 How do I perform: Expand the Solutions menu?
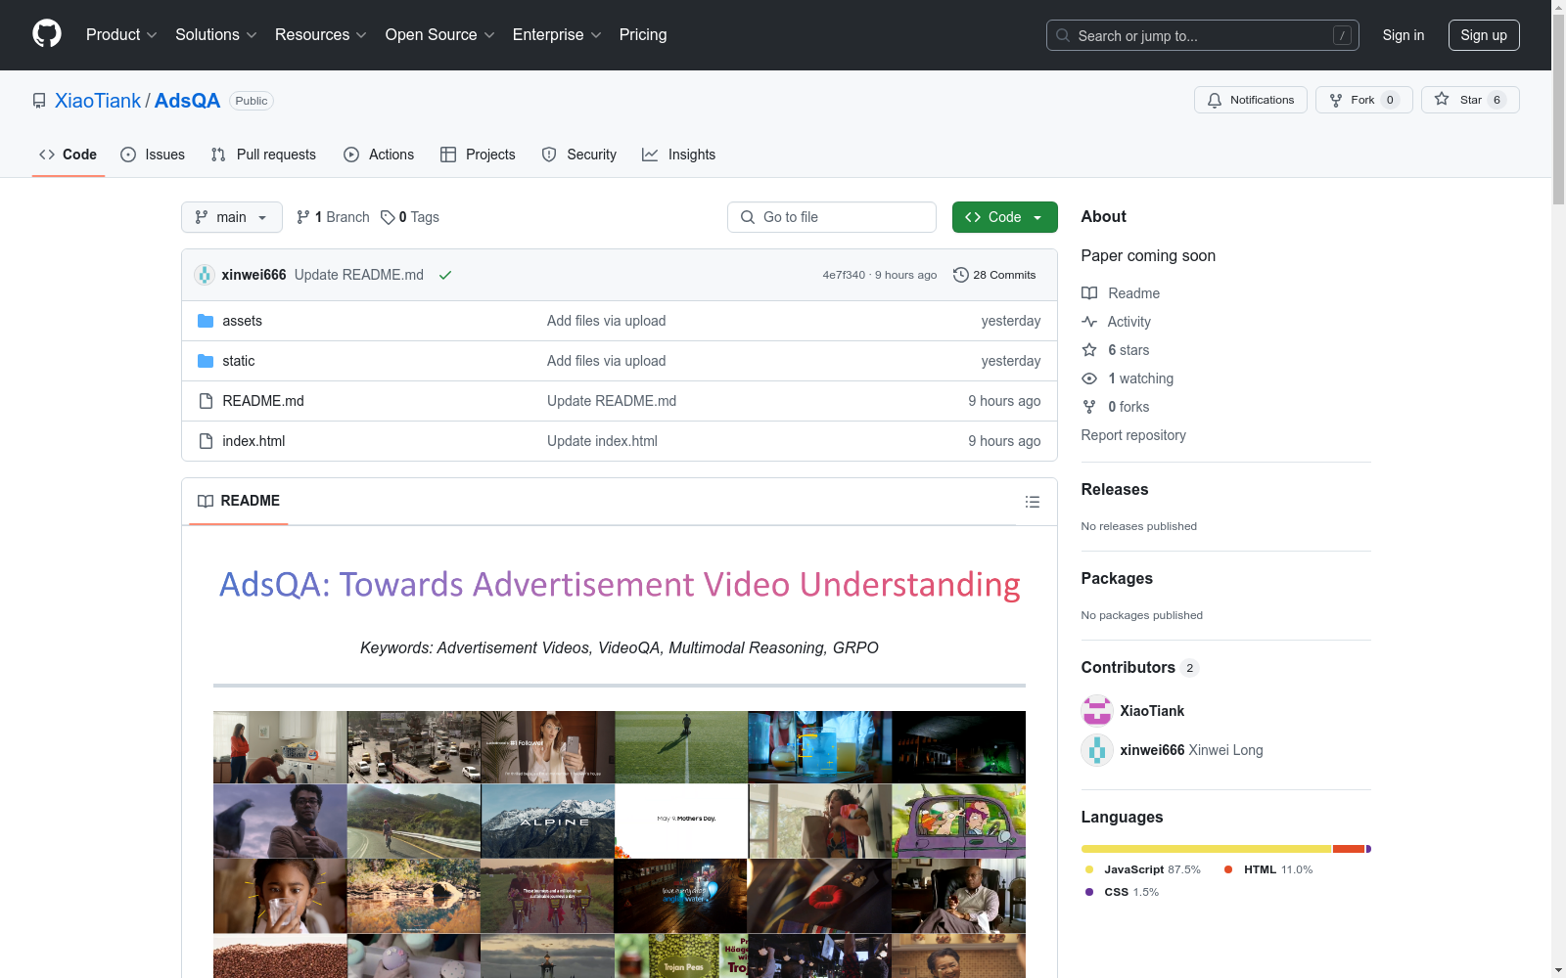point(216,34)
